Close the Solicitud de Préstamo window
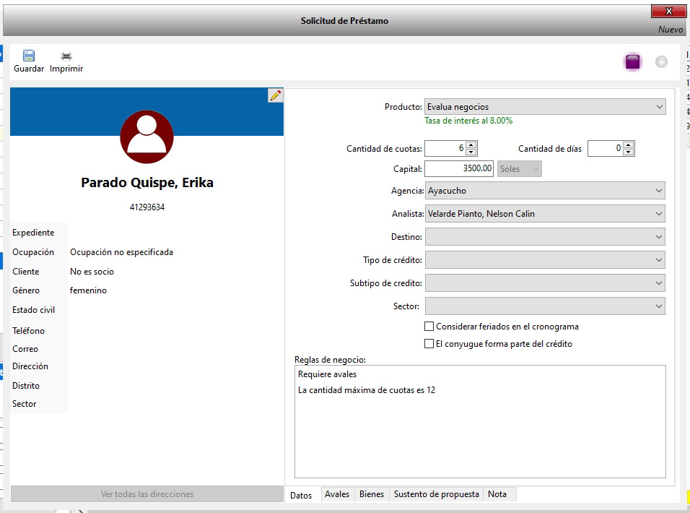The width and height of the screenshot is (690, 513). click(x=668, y=11)
